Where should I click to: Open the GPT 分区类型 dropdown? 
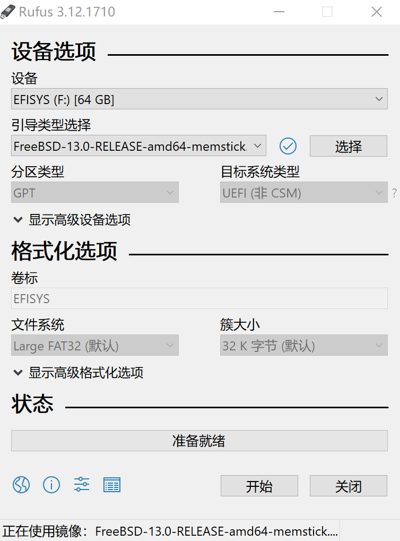[94, 192]
